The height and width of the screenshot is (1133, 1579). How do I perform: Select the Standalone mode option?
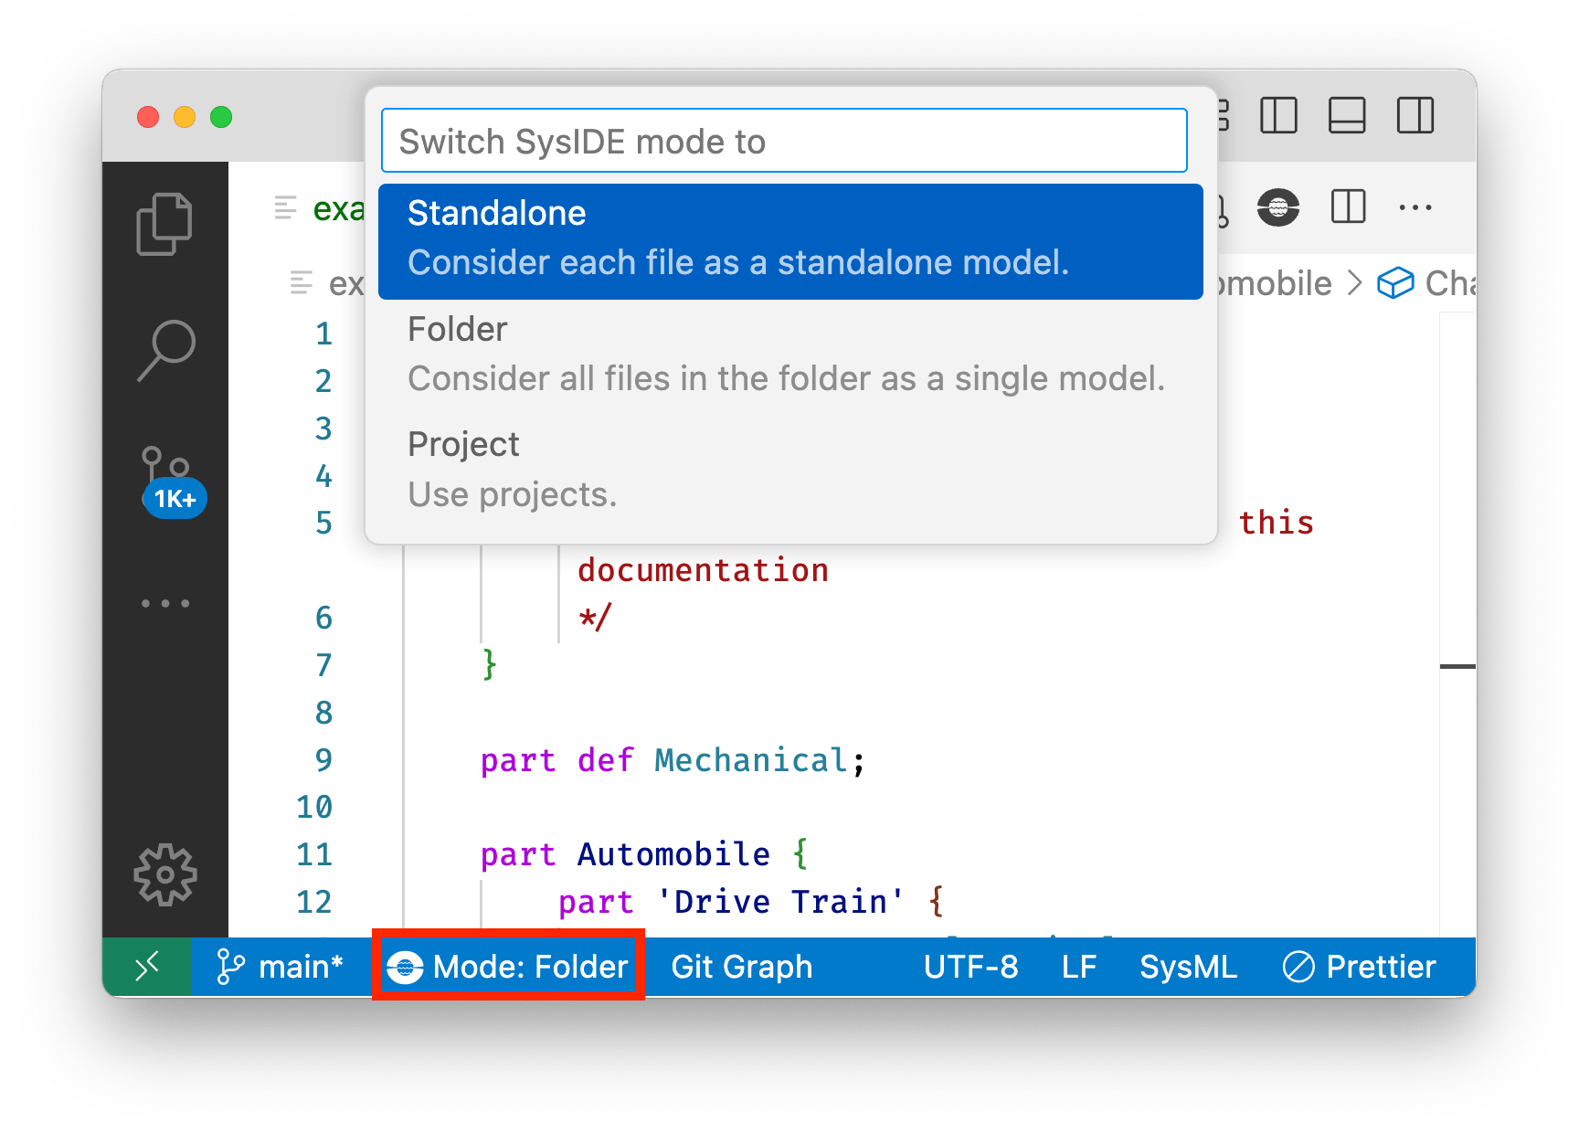(x=789, y=241)
